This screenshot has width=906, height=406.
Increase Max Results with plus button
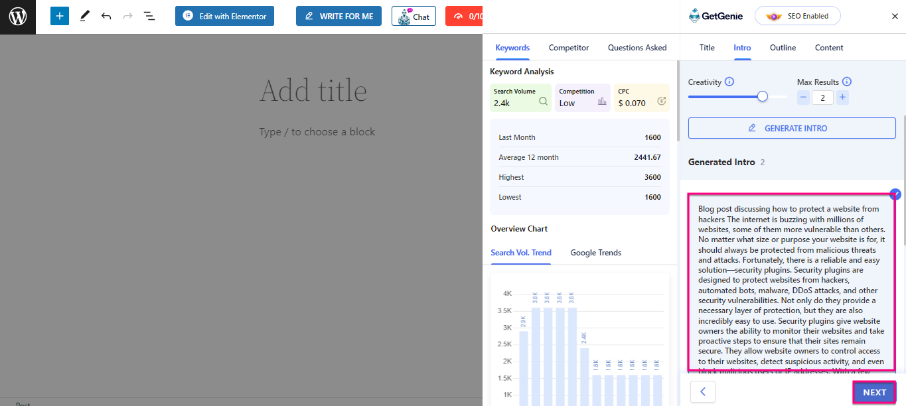(x=842, y=98)
